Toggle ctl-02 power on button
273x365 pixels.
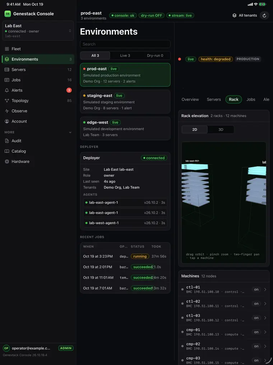(256, 304)
